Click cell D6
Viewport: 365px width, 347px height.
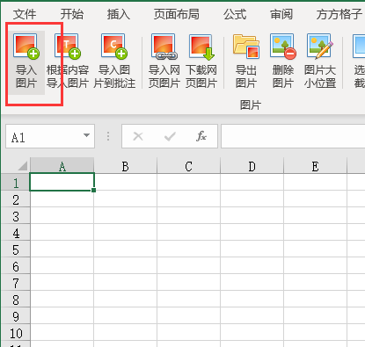[x=252, y=266]
